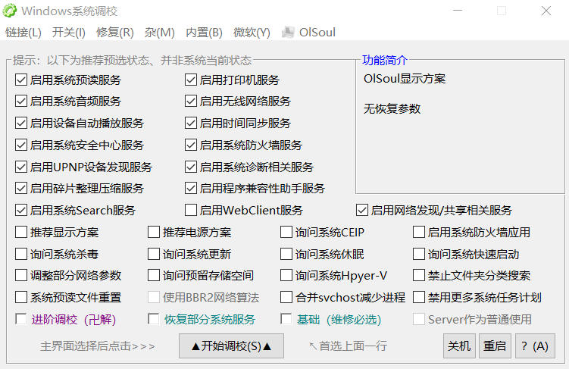Check 禁用更多系统任务计划
This screenshot has height=369, width=569.
coord(419,298)
